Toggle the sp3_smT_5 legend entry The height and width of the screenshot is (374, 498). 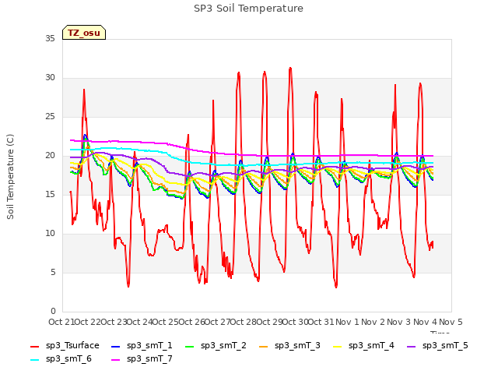pos(437,346)
